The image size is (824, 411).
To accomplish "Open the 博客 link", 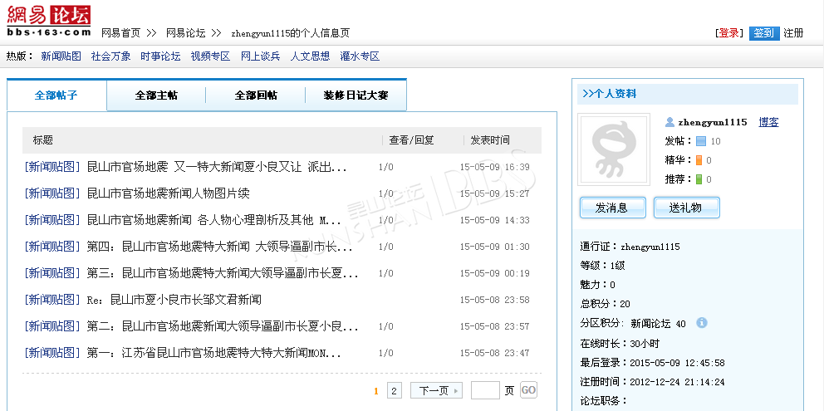I will 768,122.
